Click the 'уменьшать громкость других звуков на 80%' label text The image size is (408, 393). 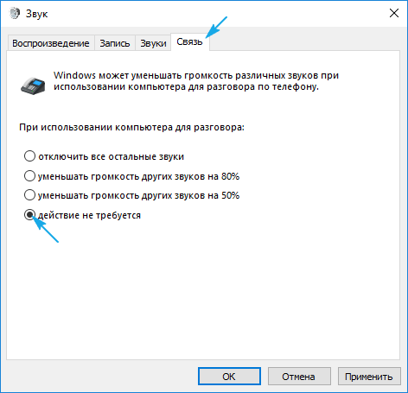[x=139, y=176]
